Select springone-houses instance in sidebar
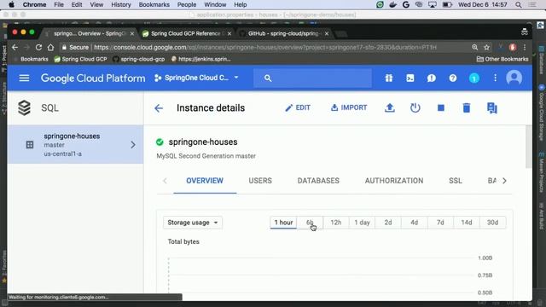The width and height of the screenshot is (546, 307). point(75,144)
